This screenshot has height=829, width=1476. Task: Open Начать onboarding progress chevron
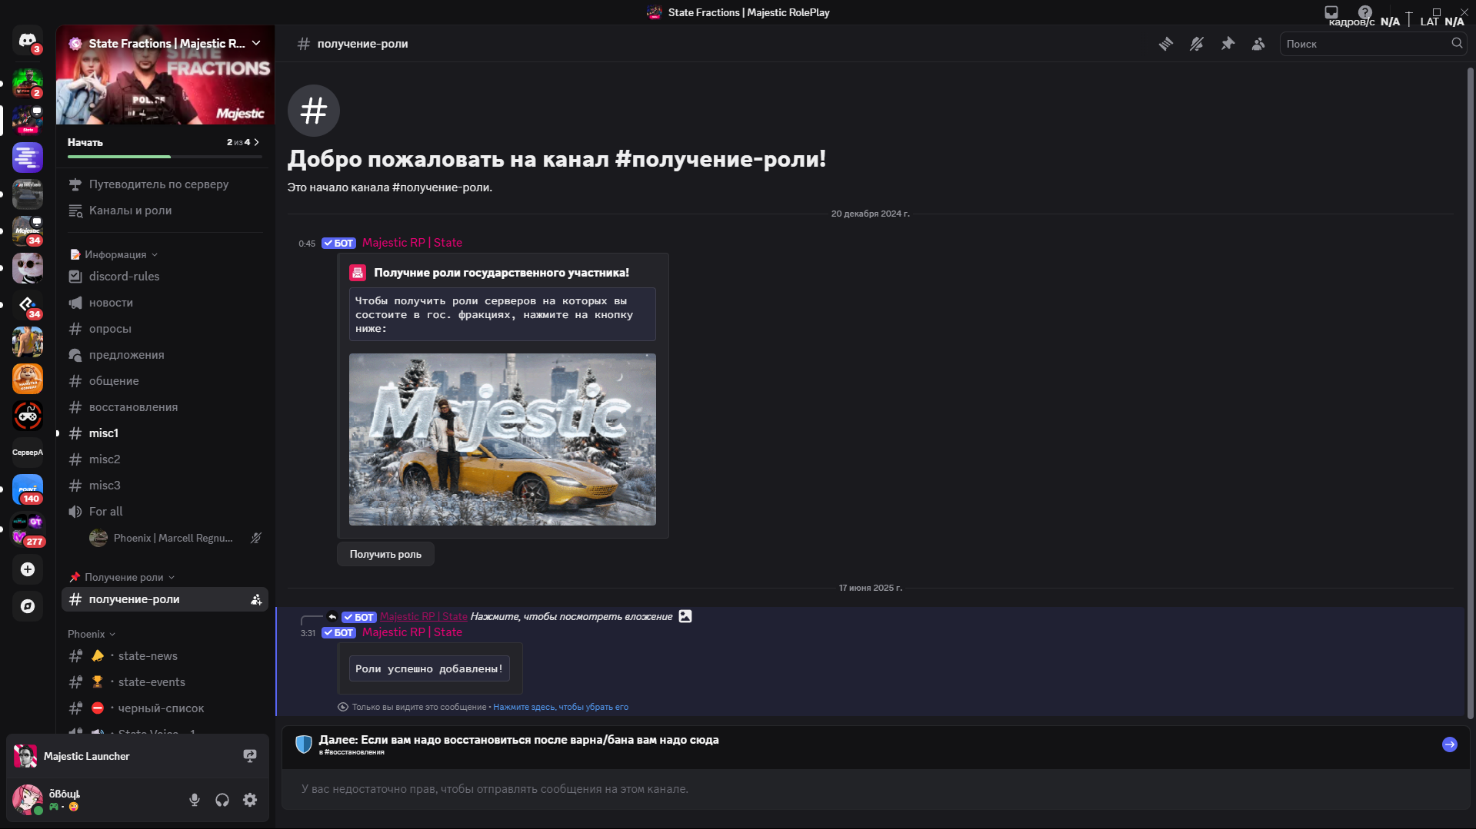pos(256,142)
